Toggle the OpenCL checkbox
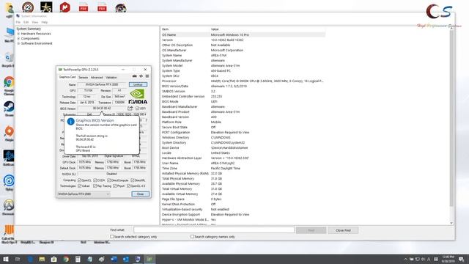 (x=79, y=180)
